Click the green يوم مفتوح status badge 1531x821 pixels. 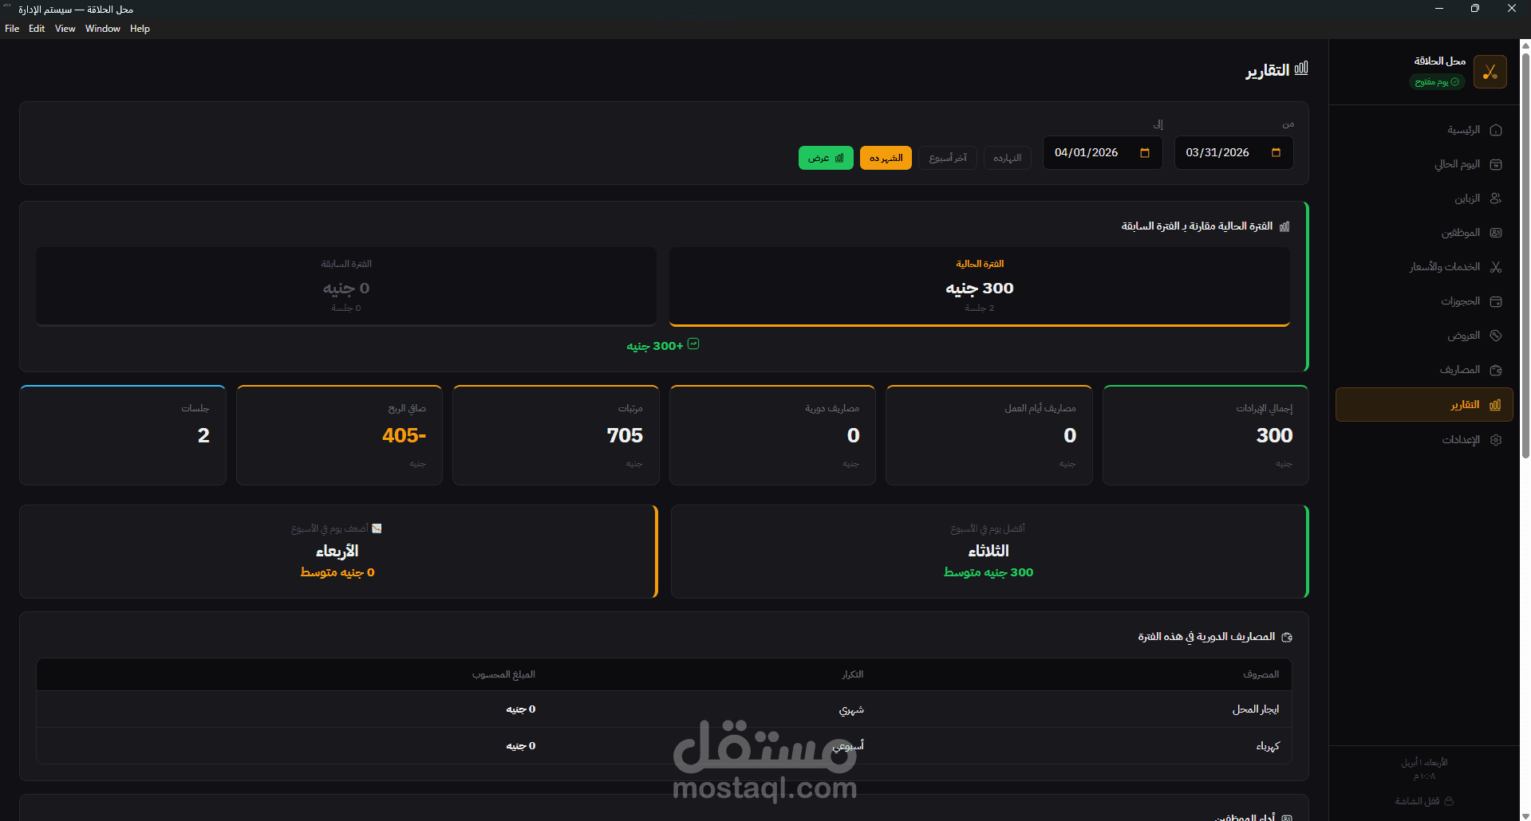[x=1437, y=82]
